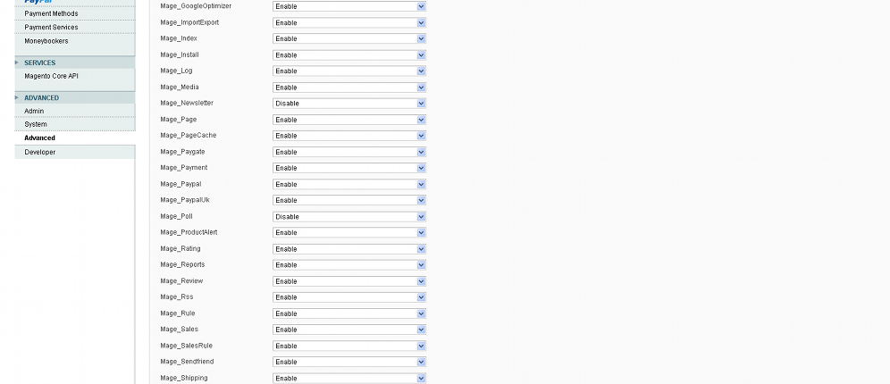Open Payment Services settings

point(51,27)
